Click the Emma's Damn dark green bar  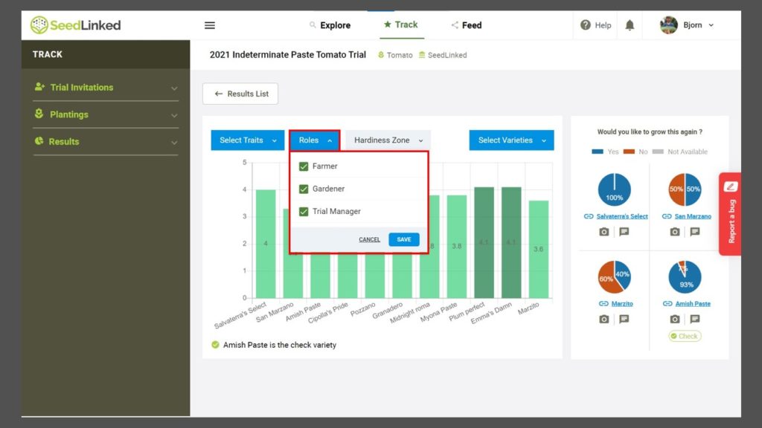(x=510, y=243)
